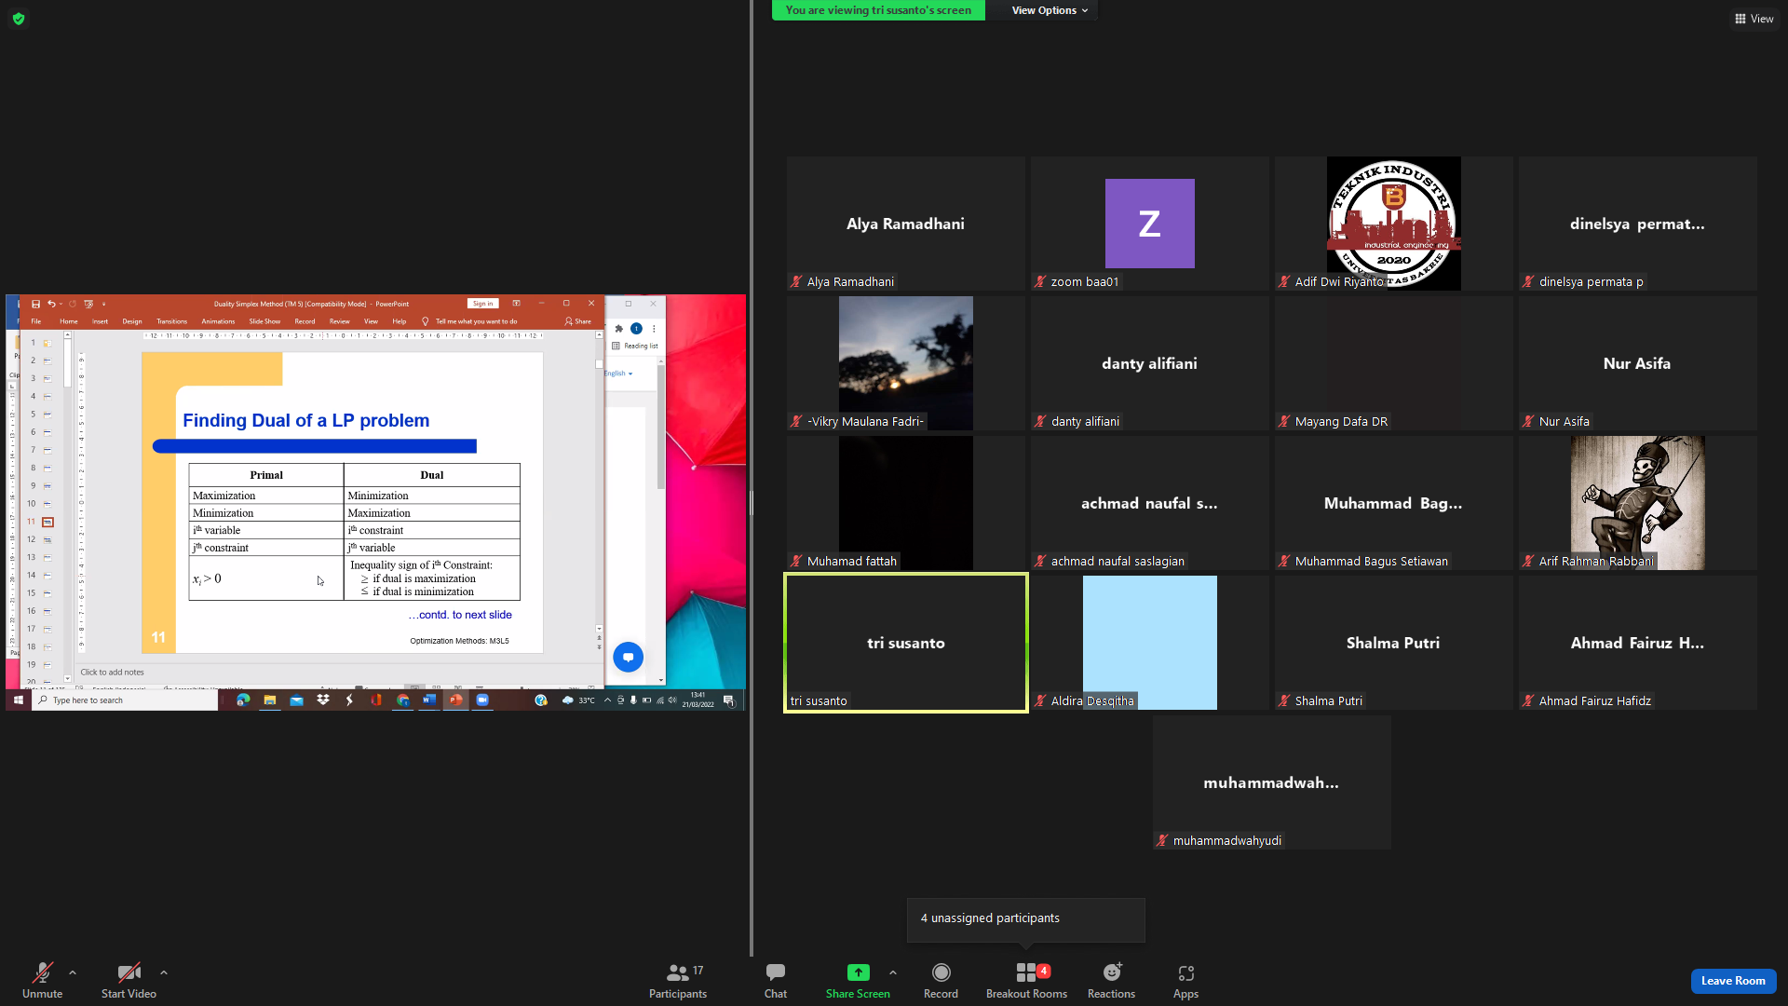Screen dimensions: 1788x1006
Task: Click the Save icon in shared PowerPoint
Action: coord(35,304)
